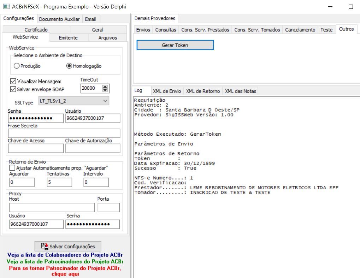Switch to the Geral tab
Image resolution: width=360 pixels, height=278 pixels.
coord(98,30)
